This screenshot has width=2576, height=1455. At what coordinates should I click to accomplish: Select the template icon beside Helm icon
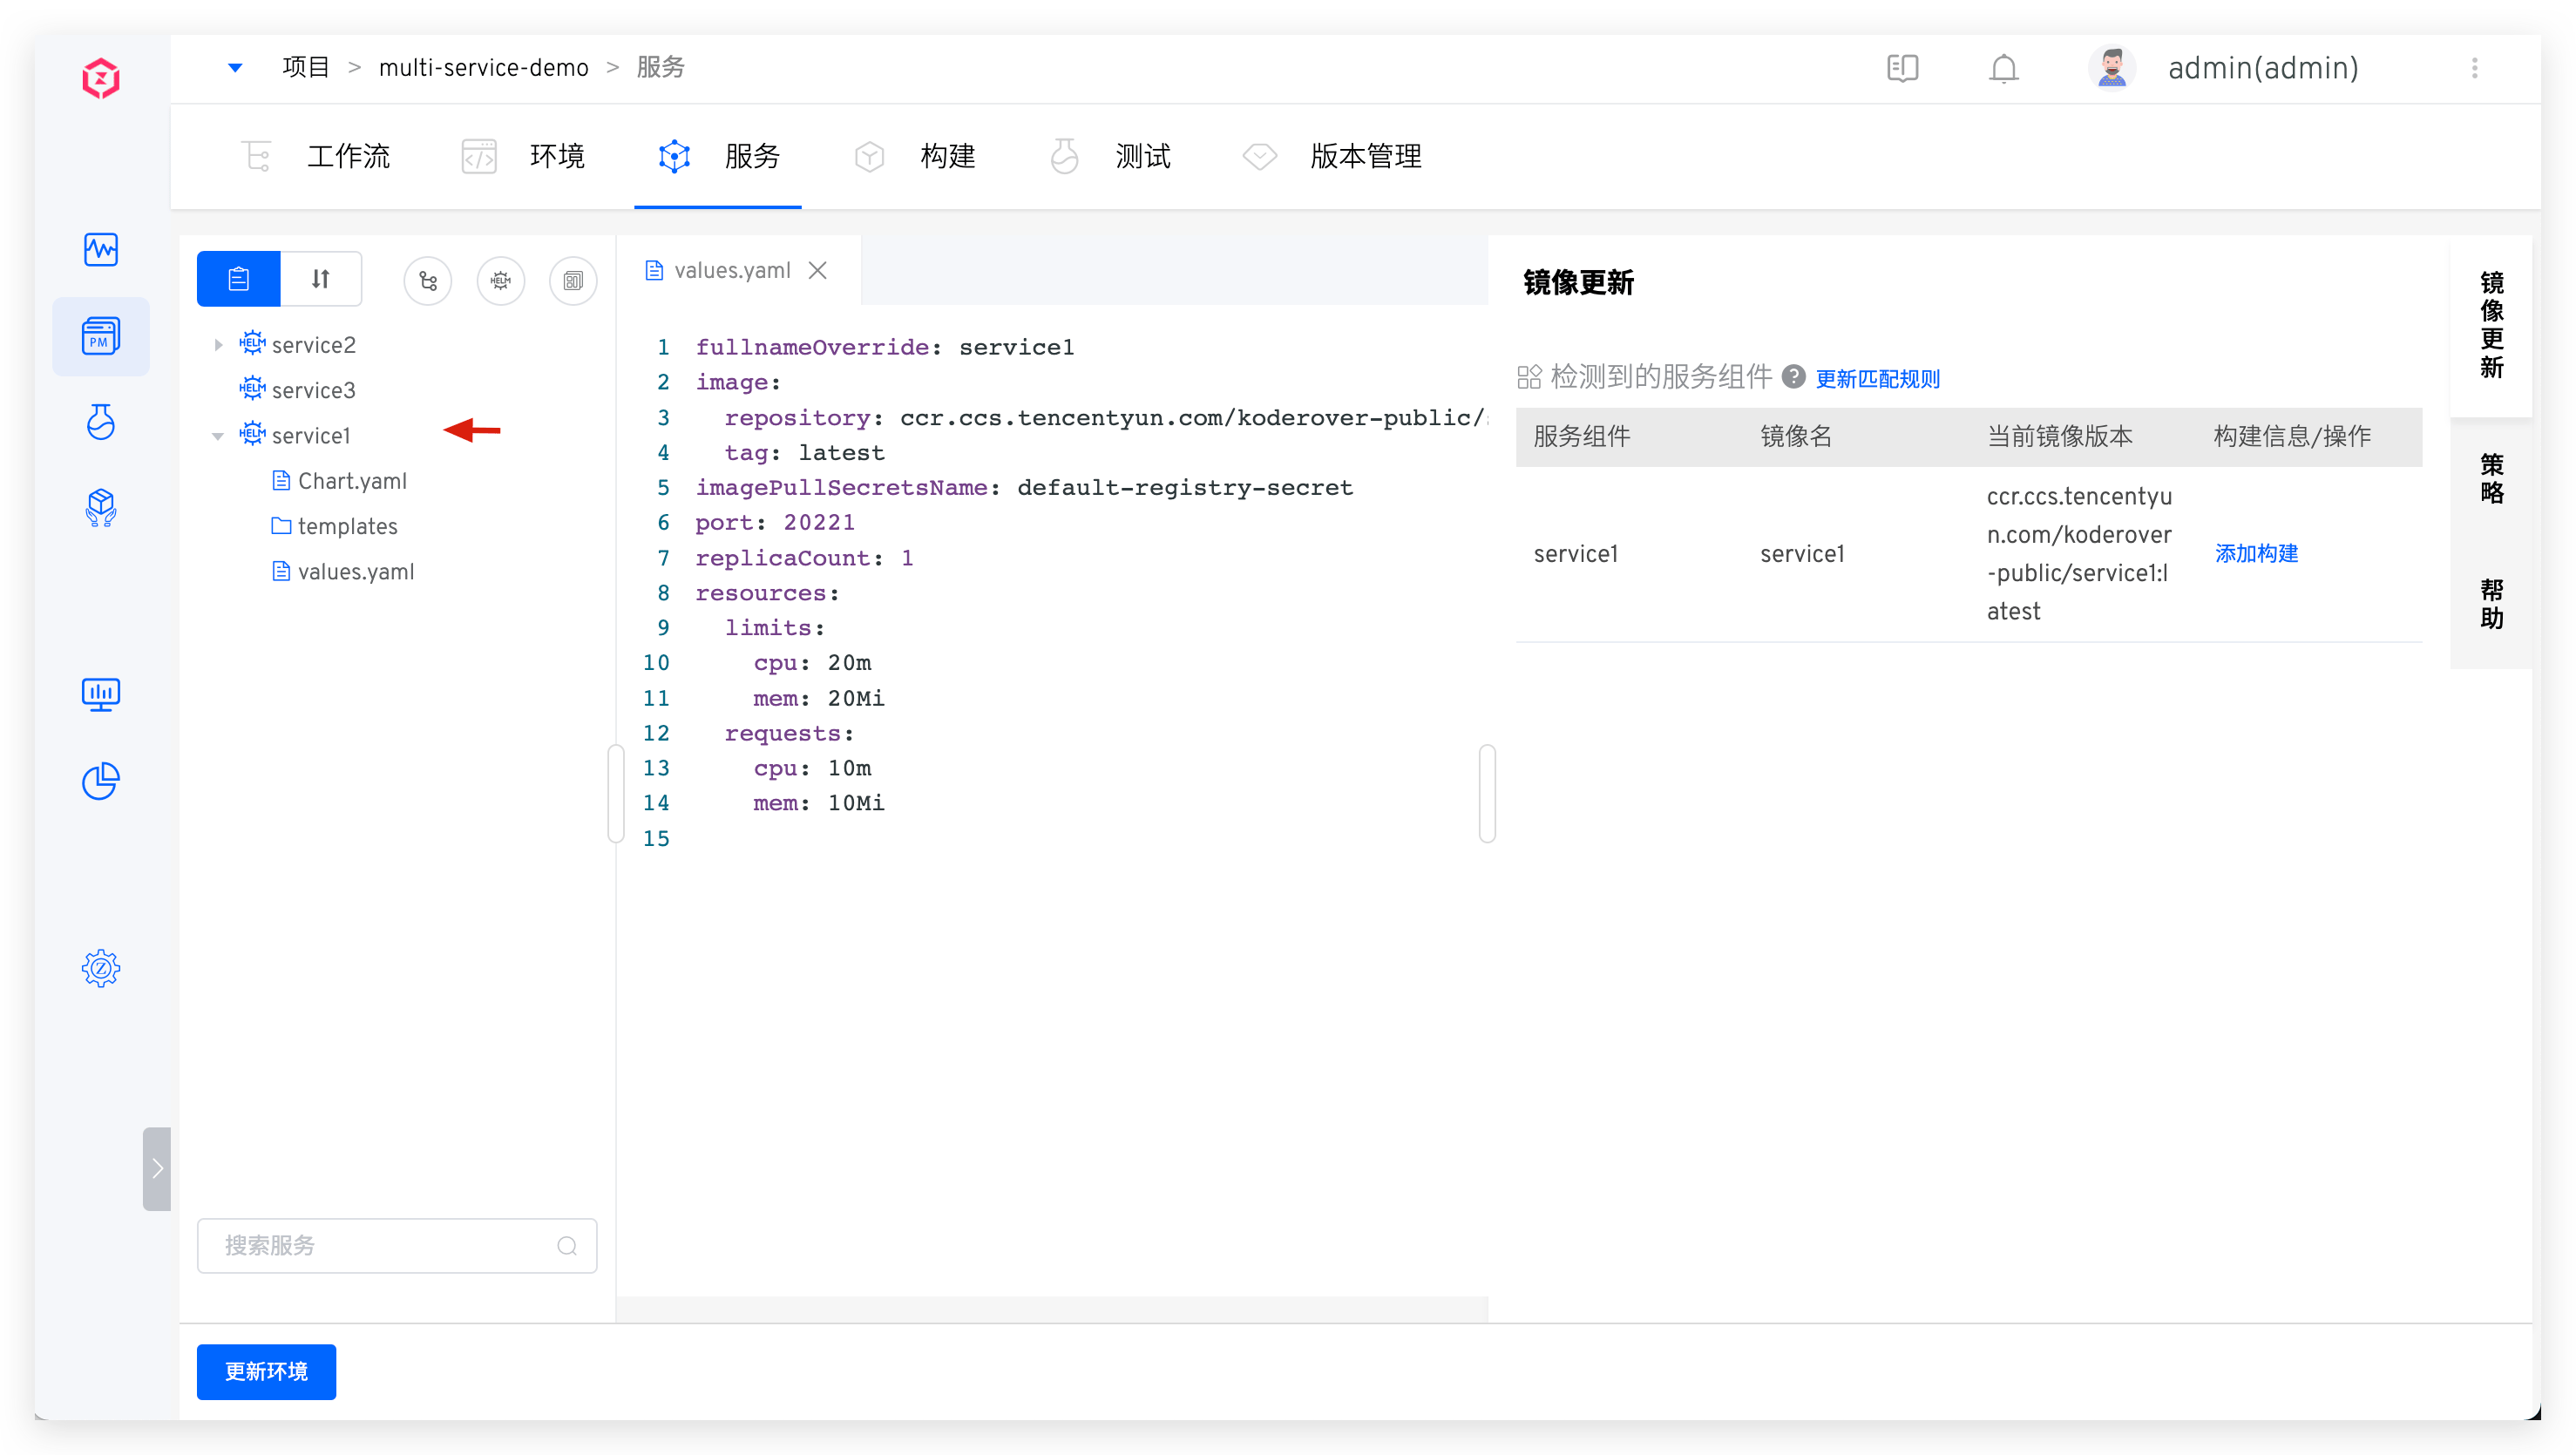[x=573, y=280]
